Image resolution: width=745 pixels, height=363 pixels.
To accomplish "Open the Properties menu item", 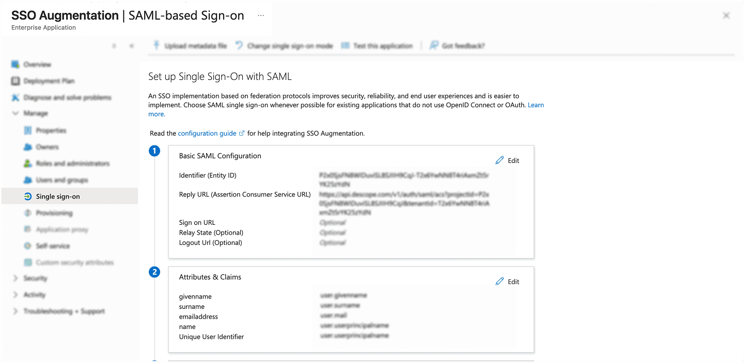I will (x=51, y=130).
